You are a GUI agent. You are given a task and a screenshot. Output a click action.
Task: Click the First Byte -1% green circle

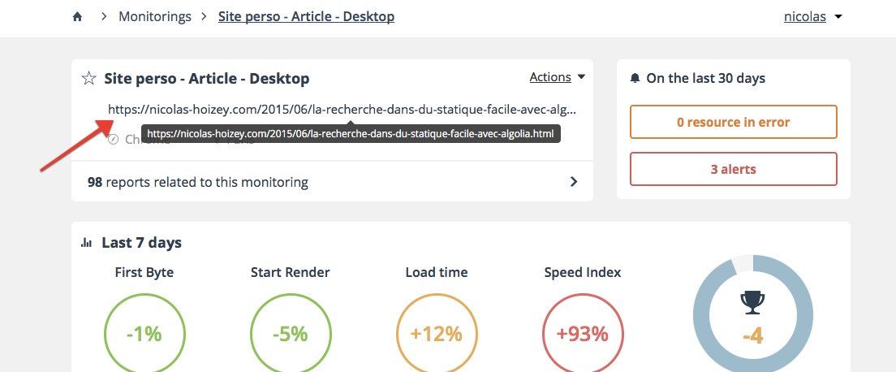(x=144, y=333)
